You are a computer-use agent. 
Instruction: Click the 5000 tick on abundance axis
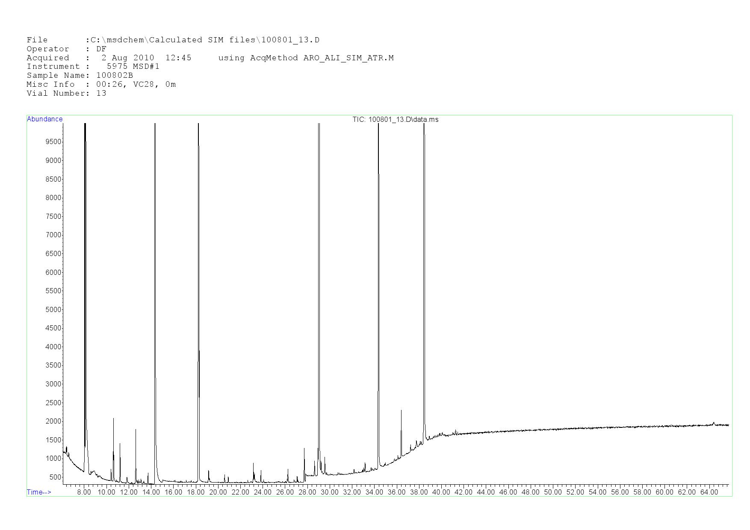pos(53,309)
